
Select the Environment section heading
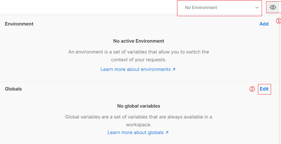coord(19,24)
